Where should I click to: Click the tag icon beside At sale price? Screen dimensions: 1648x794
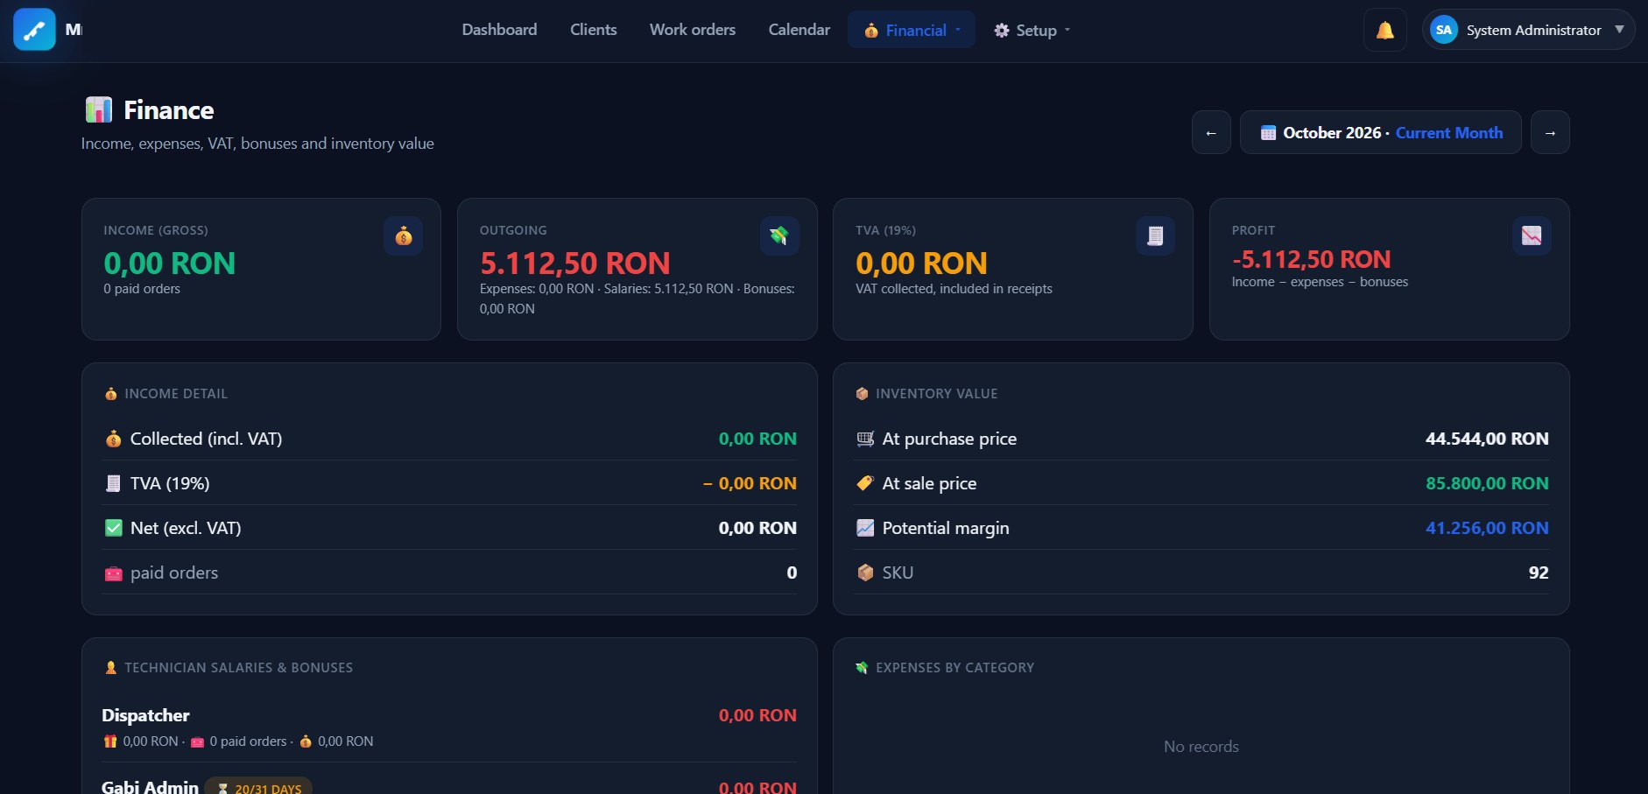tap(865, 483)
